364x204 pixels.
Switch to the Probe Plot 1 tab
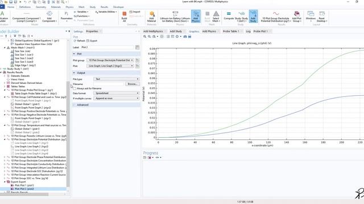point(260,31)
